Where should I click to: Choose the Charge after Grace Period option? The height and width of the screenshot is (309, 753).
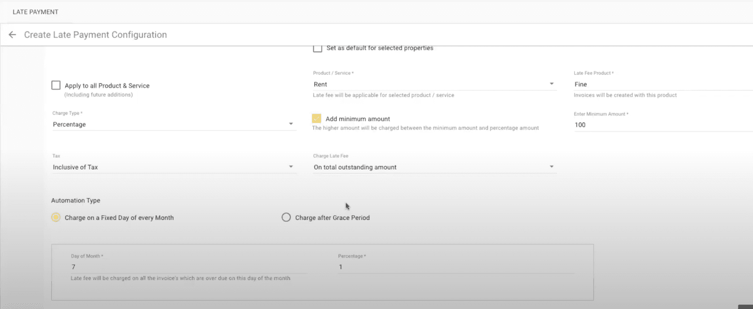click(x=286, y=218)
